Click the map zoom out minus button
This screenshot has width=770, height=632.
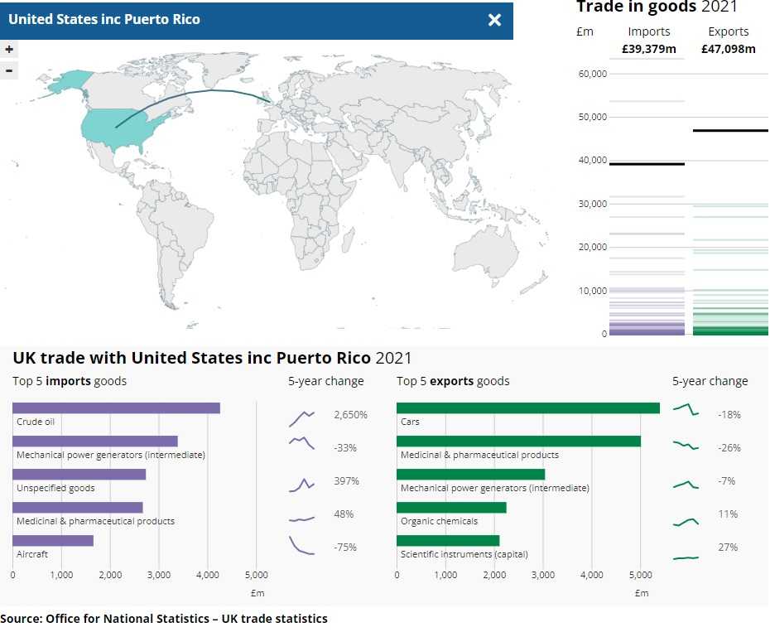click(9, 70)
